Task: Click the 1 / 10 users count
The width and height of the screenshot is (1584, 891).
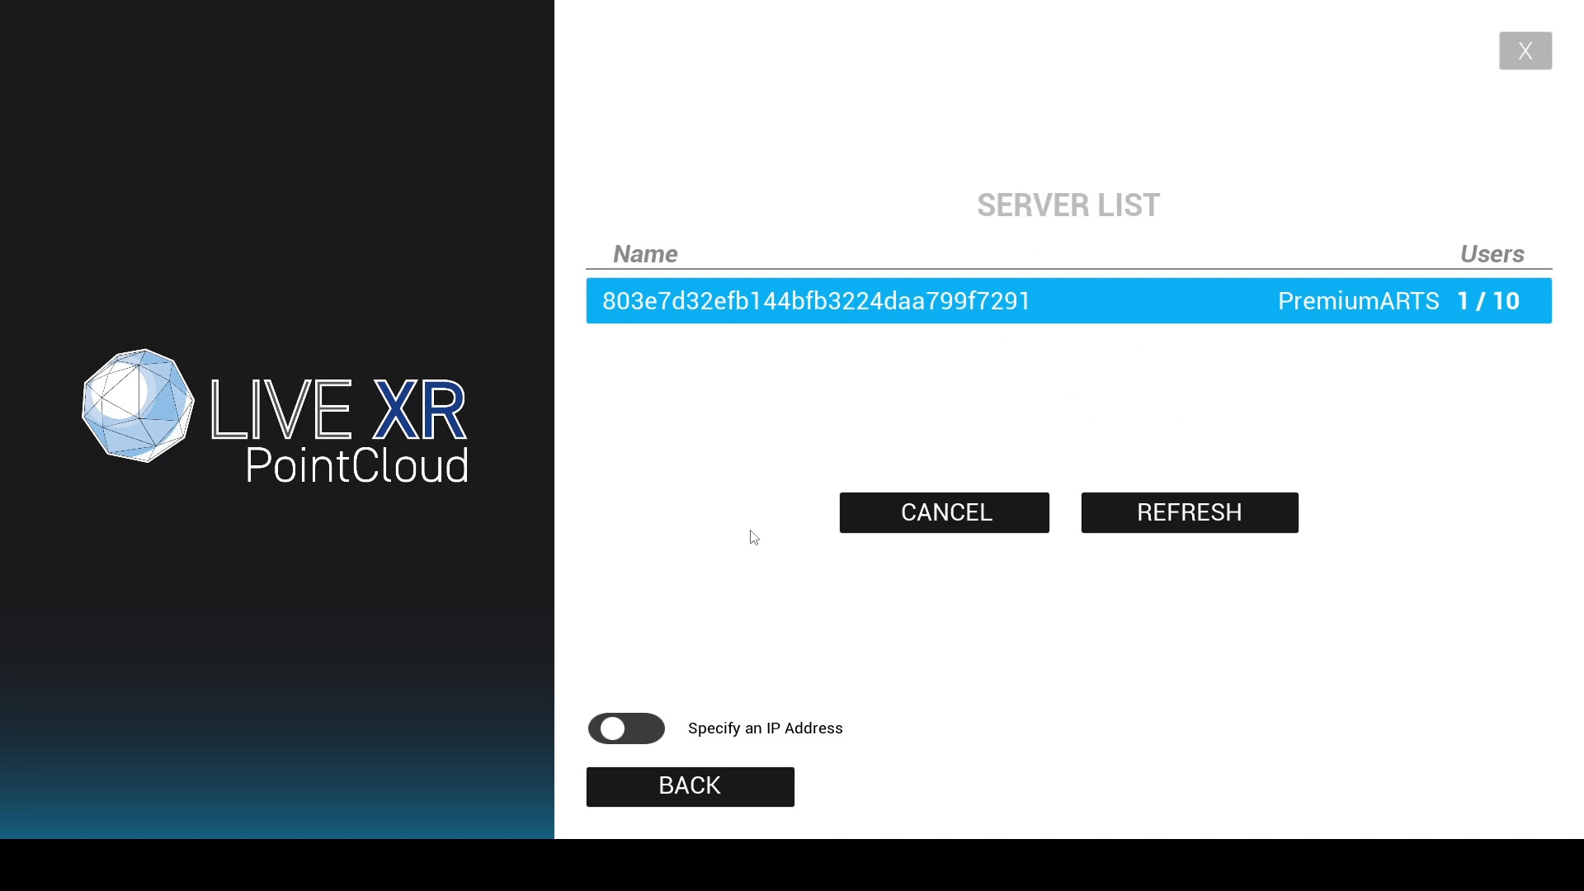Action: click(1488, 301)
